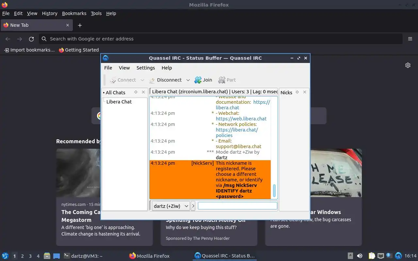This screenshot has height=261, width=418.
Task: Open the taskbar start menu icon
Action: click(x=5, y=256)
